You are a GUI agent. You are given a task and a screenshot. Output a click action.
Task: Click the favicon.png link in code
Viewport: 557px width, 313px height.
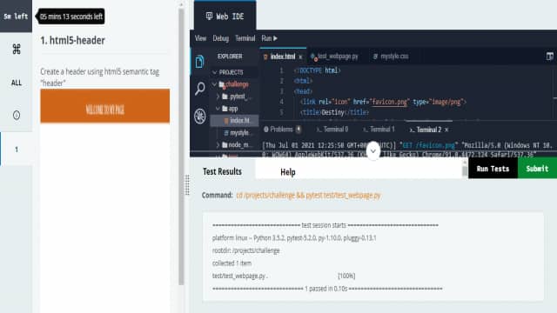click(x=390, y=102)
